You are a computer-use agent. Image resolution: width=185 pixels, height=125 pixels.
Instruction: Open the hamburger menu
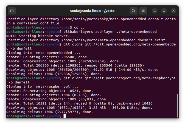click(x=143, y=11)
